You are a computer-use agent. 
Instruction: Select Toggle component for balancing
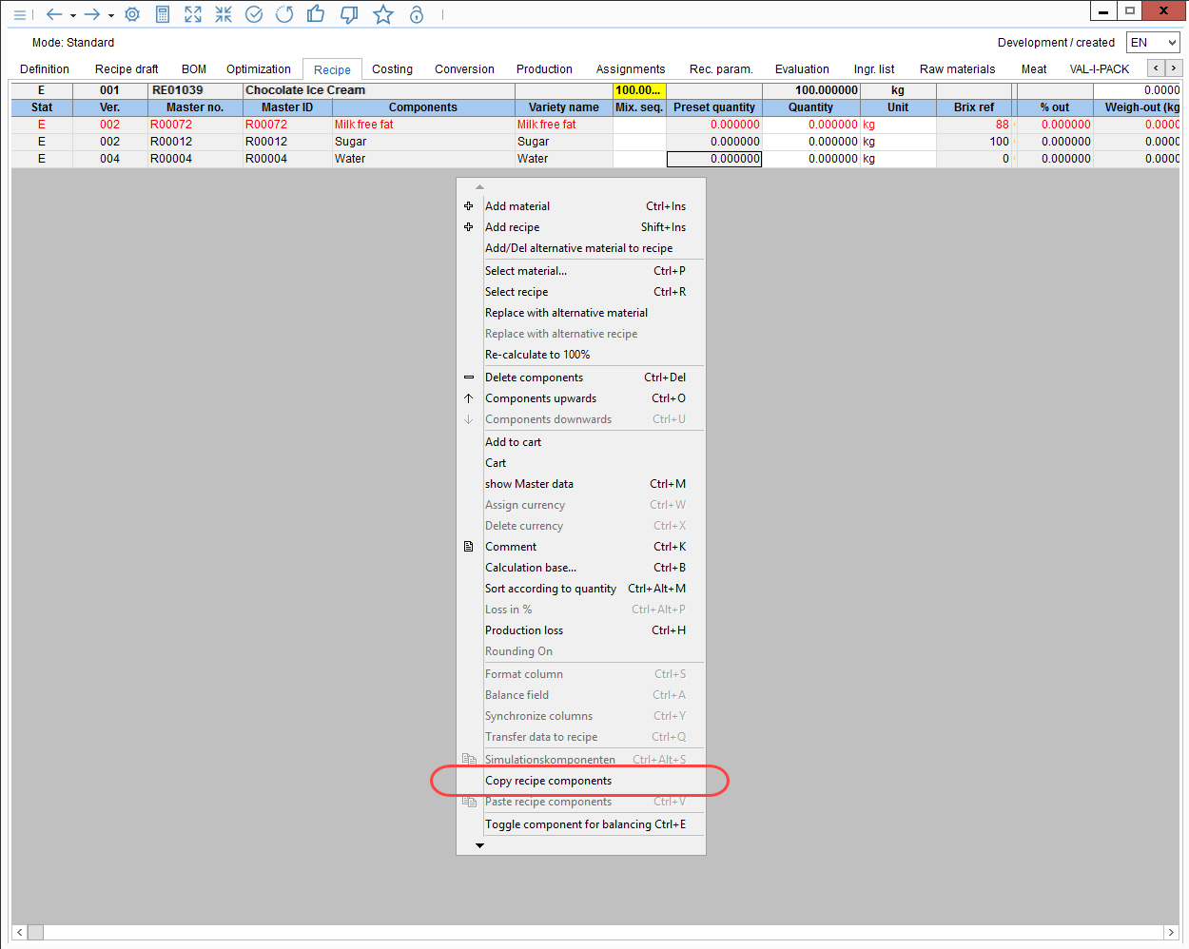point(581,824)
